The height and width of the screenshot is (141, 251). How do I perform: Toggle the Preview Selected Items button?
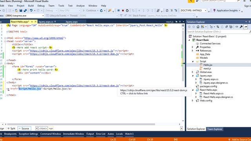click(x=246, y=27)
